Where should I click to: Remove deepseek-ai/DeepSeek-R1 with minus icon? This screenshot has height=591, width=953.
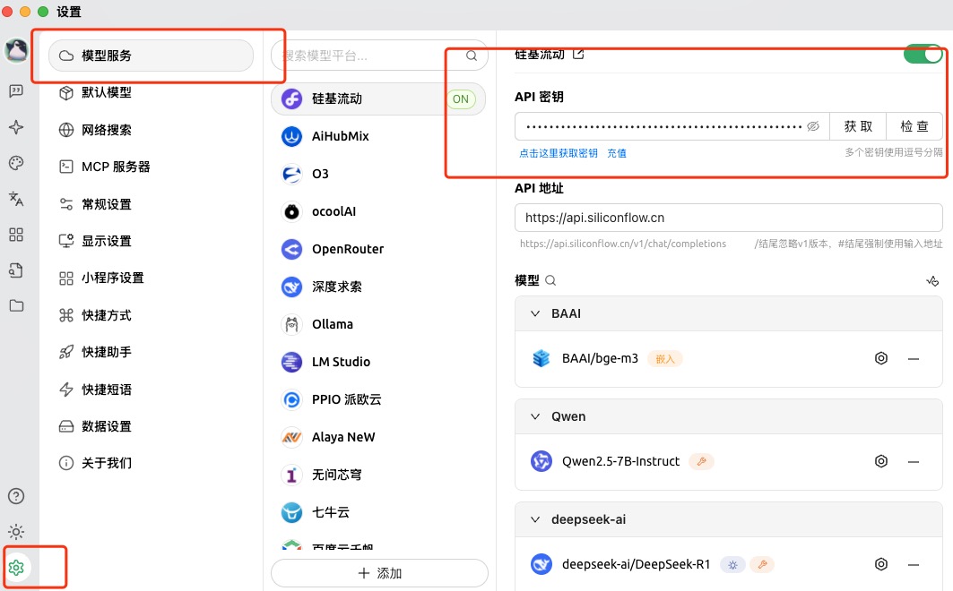[914, 565]
